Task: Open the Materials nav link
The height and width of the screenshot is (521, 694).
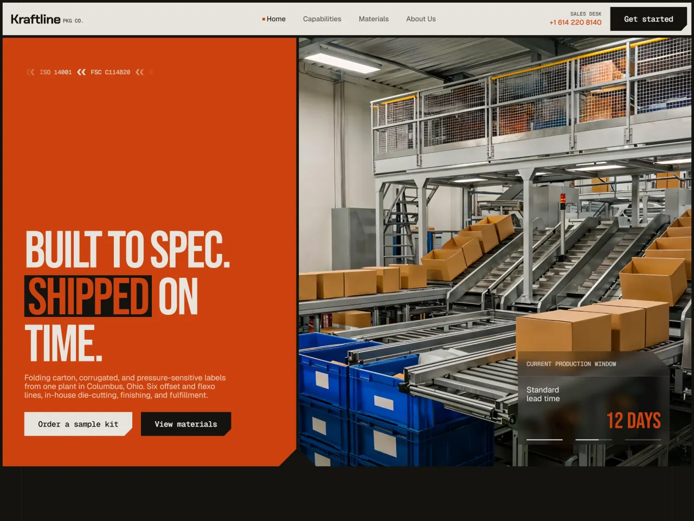Action: click(x=374, y=19)
